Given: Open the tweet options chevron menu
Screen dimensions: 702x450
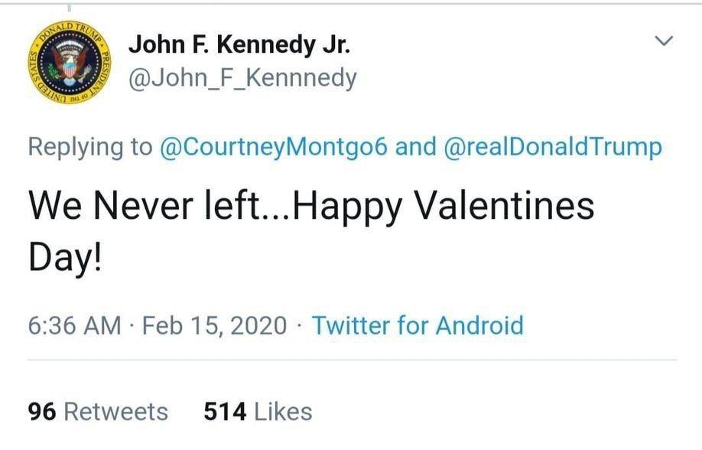Looking at the screenshot, I should coord(665,41).
